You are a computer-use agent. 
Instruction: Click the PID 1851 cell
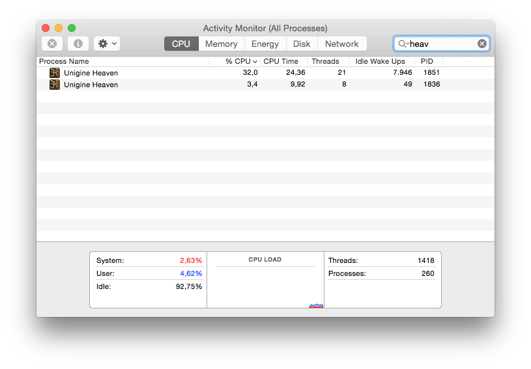click(431, 72)
